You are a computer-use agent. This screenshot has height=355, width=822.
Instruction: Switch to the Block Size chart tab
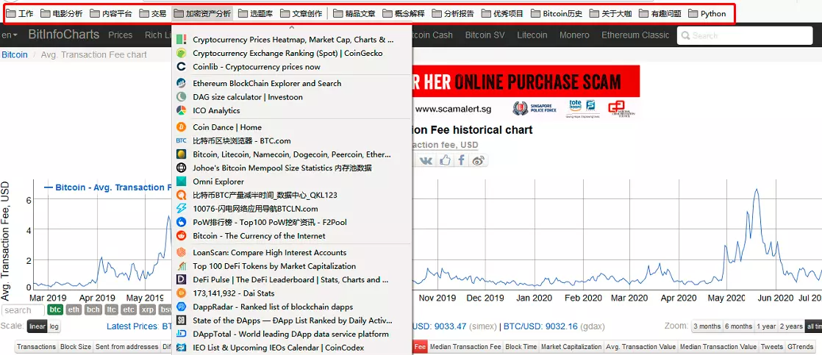(76, 347)
